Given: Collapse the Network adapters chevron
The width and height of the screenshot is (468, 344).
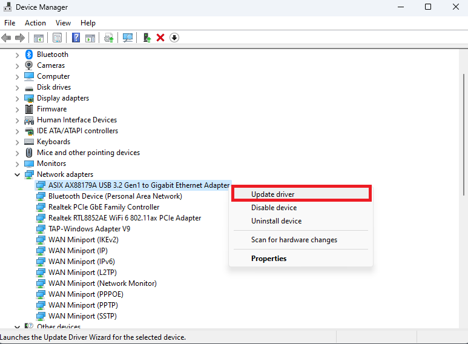Looking at the screenshot, I should click(x=17, y=174).
